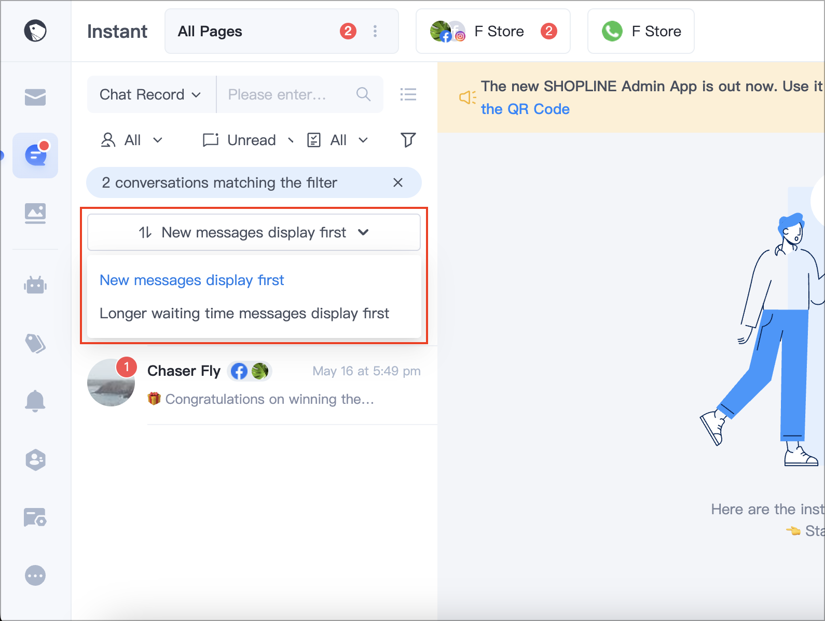Click the bird logo in the sidebar
The width and height of the screenshot is (825, 621).
click(35, 31)
